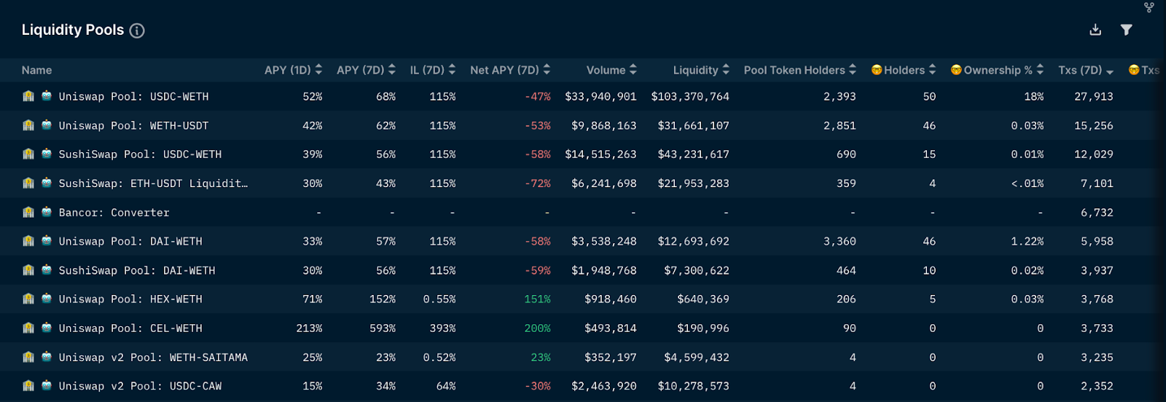Screen dimensions: 1166x402
Task: Sort table by Pool Token Holders column
Action: 800,70
